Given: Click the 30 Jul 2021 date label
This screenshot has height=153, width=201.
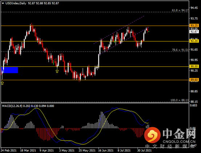Looking at the screenshot, I should [x=144, y=150].
